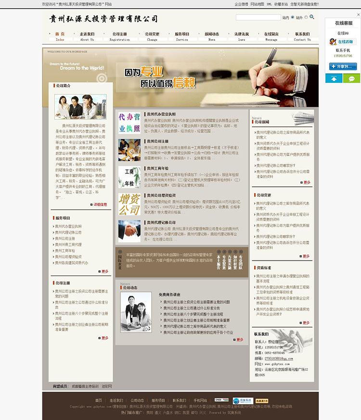
Task: Click the 增资公司 thumbnail icon
Action: pyautogui.click(x=129, y=204)
